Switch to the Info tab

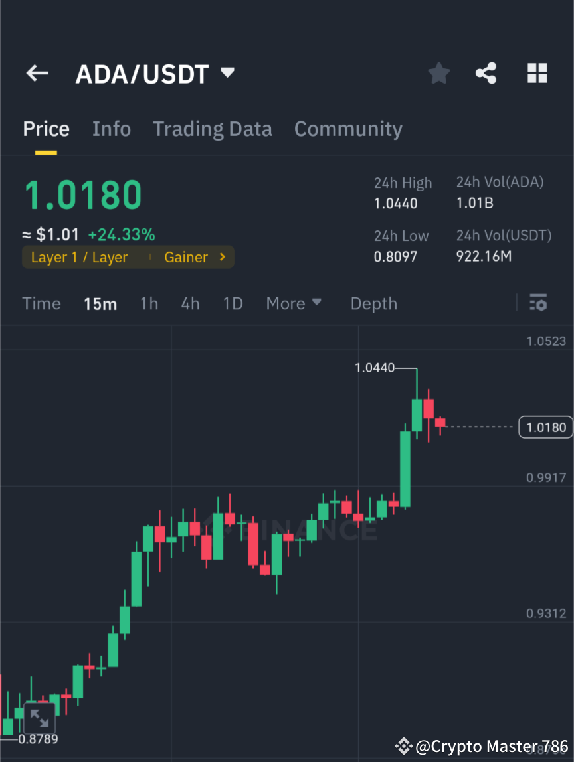point(111,129)
